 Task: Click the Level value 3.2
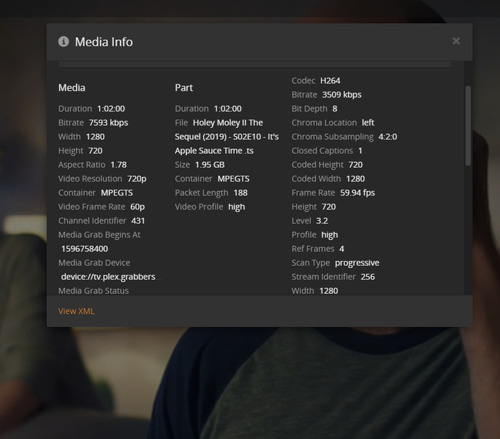[322, 221]
